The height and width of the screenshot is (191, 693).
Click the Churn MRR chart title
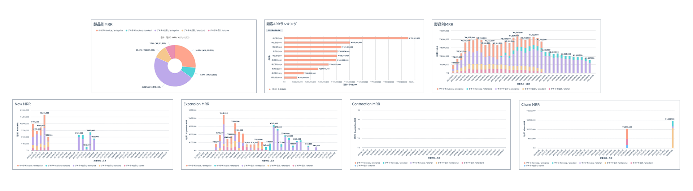530,105
